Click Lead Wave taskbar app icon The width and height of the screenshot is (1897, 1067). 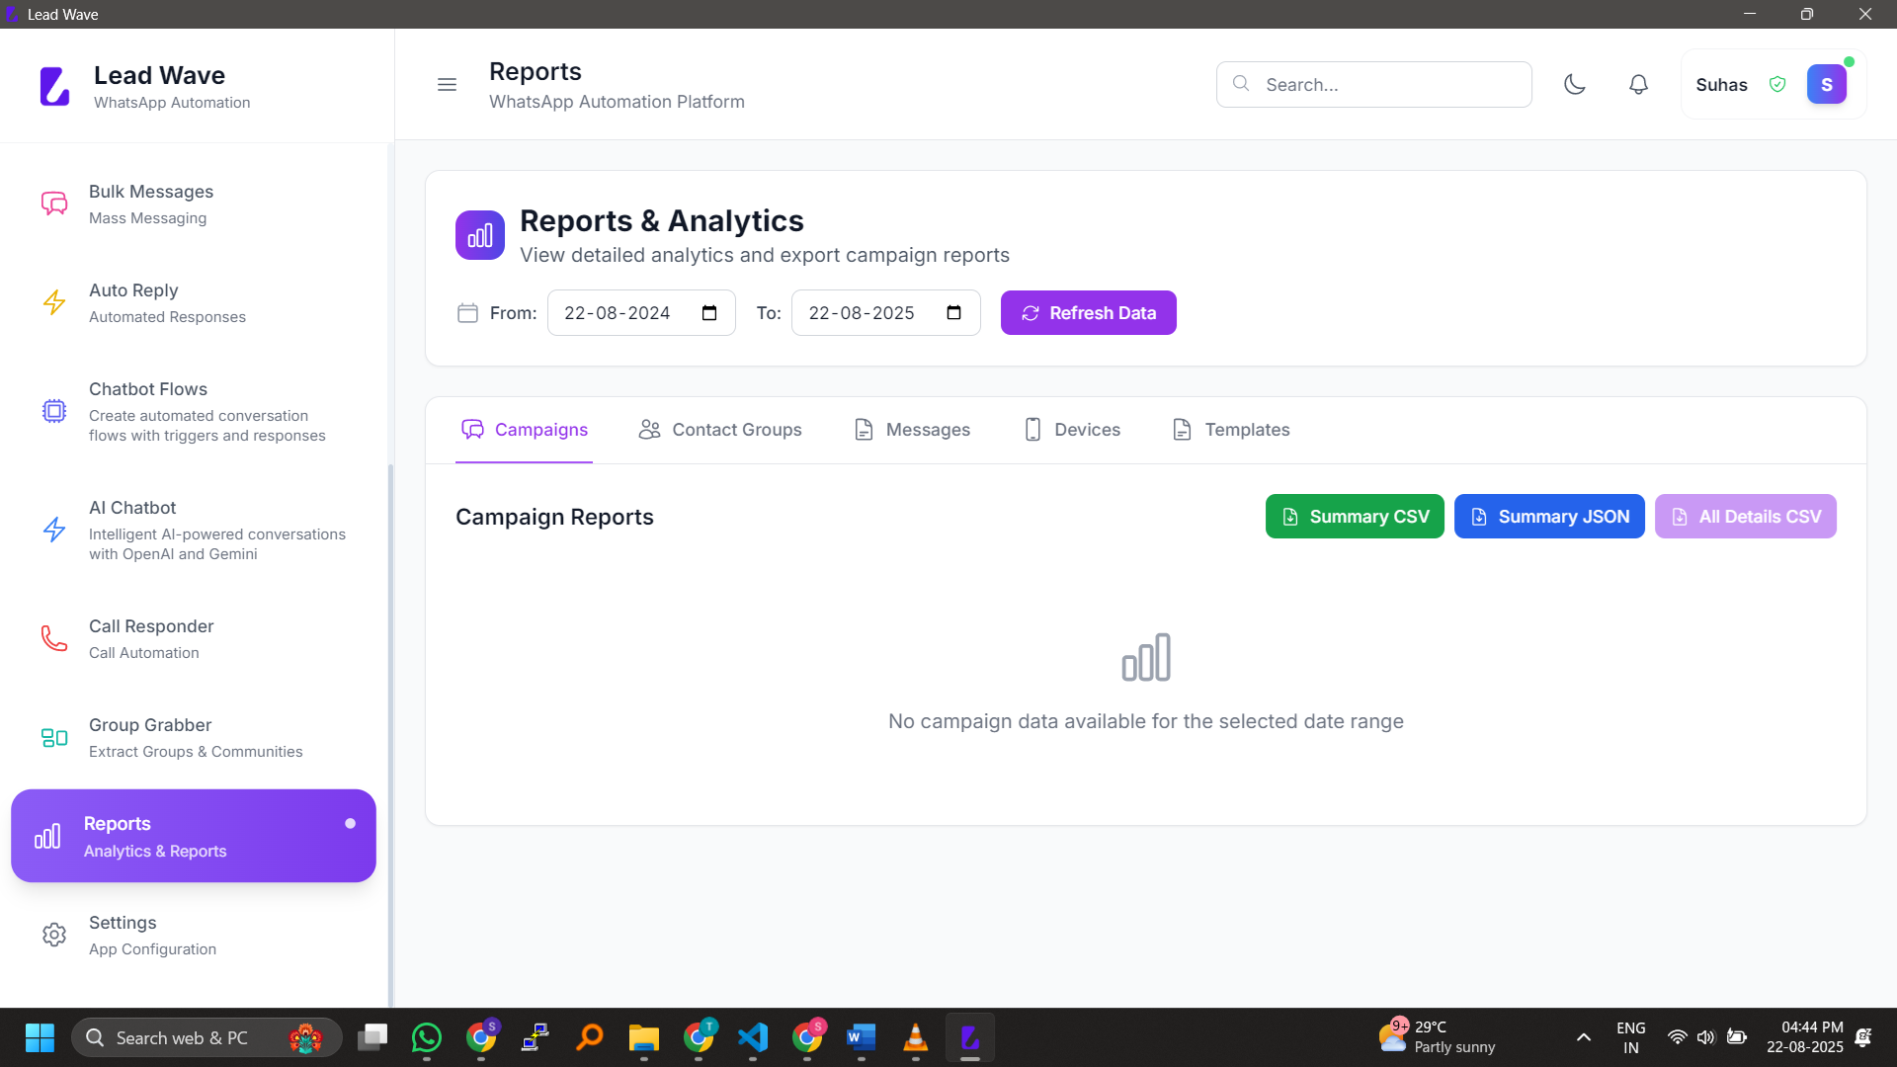[x=970, y=1038]
